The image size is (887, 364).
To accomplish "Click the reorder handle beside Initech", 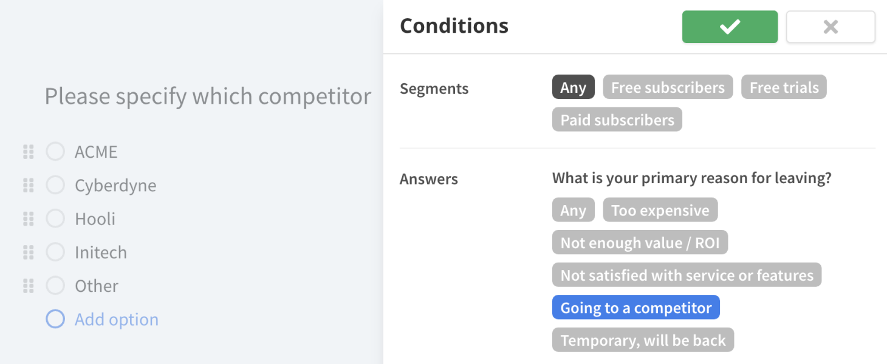I will [x=28, y=252].
